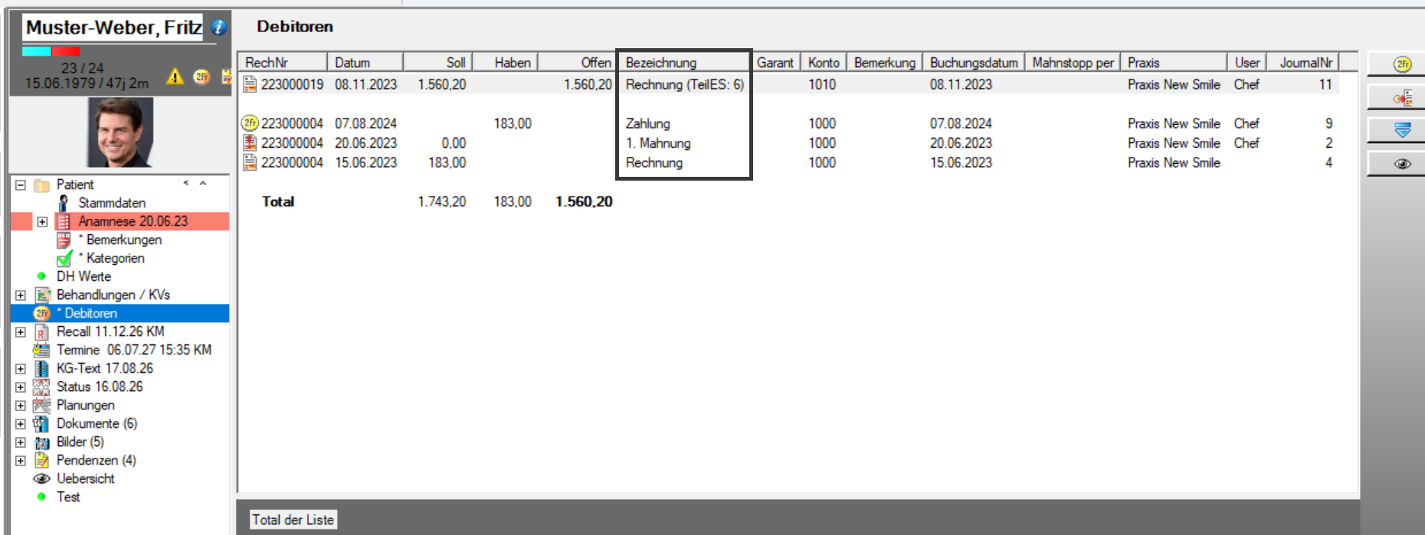Viewport: 1425px width, 535px height.
Task: Open Stammdaten in the patient tree
Action: coord(112,203)
